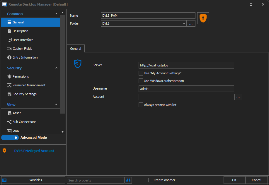Viewport: 269px width, 185px height.
Task: Click into the Server address field
Action: point(186,65)
